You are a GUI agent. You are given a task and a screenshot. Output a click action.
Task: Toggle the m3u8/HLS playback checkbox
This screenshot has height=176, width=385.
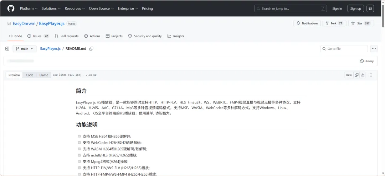click(79, 155)
